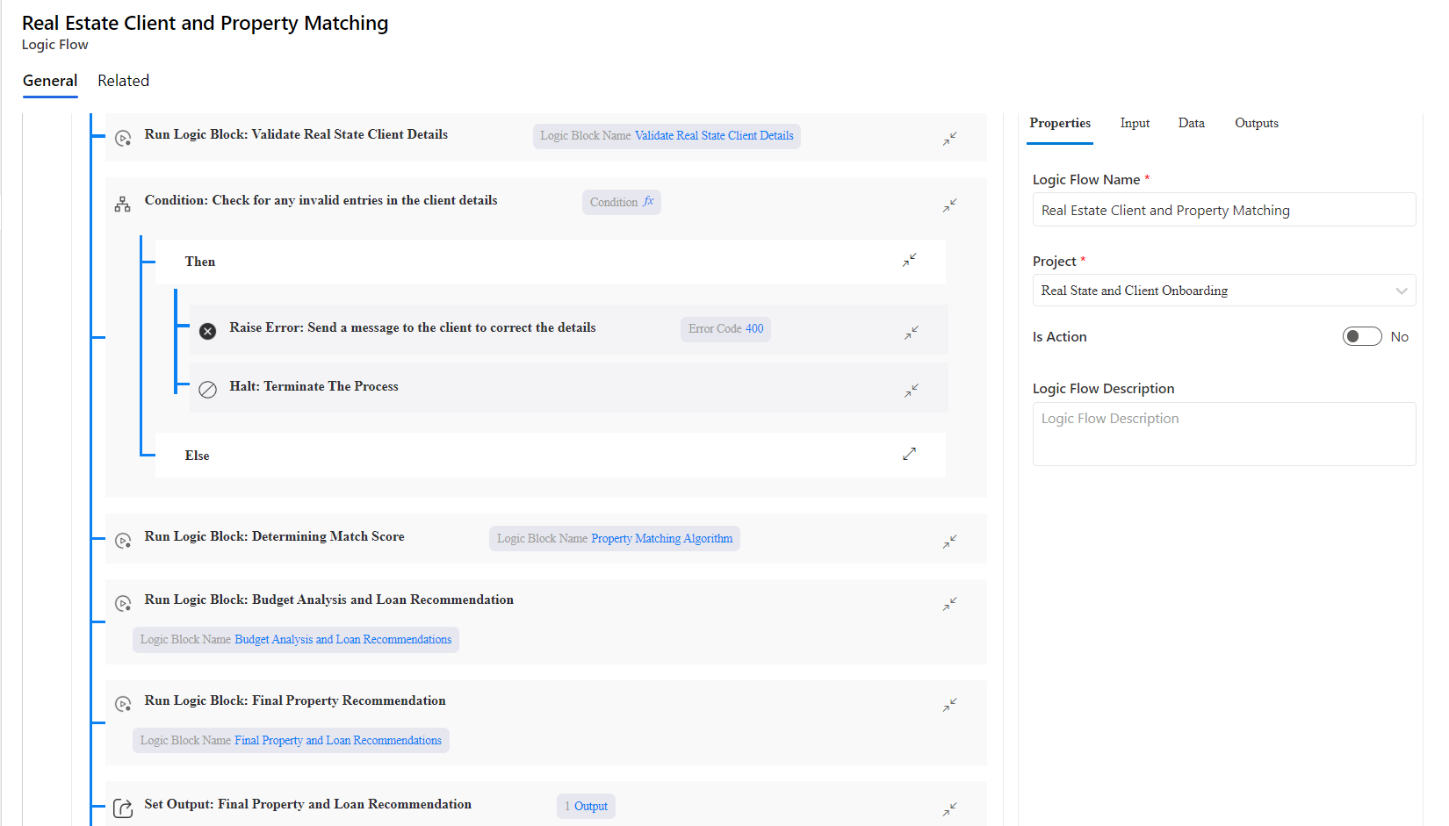Click the Halt icon for Terminate The Process
This screenshot has height=826, width=1449.
click(207, 390)
